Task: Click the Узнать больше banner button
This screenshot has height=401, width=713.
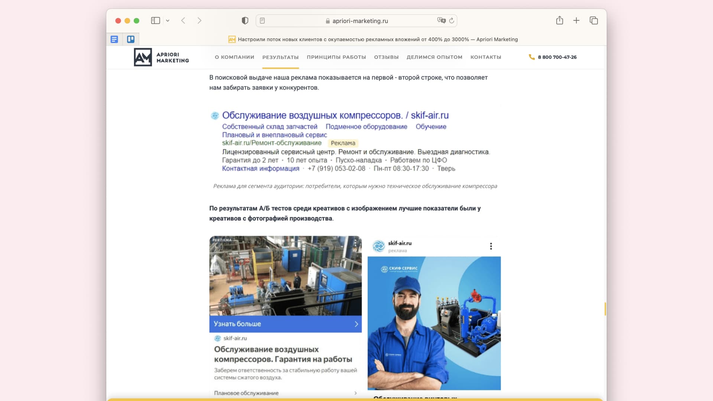Action: [285, 324]
